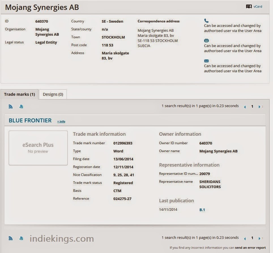Click the eSearch Plus No preview thumbnail
The image size is (273, 253).
coord(38,148)
